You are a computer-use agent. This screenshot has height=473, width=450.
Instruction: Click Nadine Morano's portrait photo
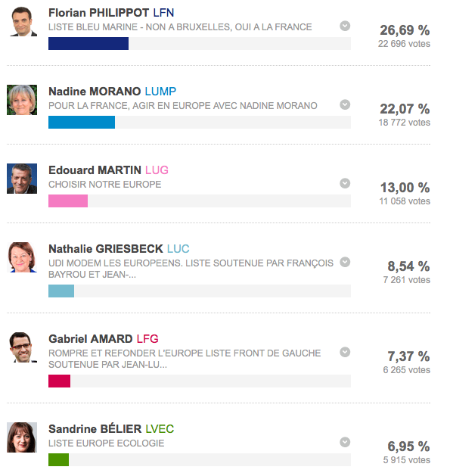[x=22, y=100]
